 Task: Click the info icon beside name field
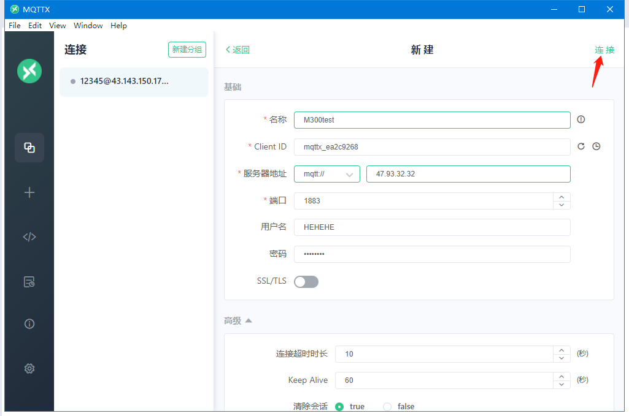[x=581, y=119]
